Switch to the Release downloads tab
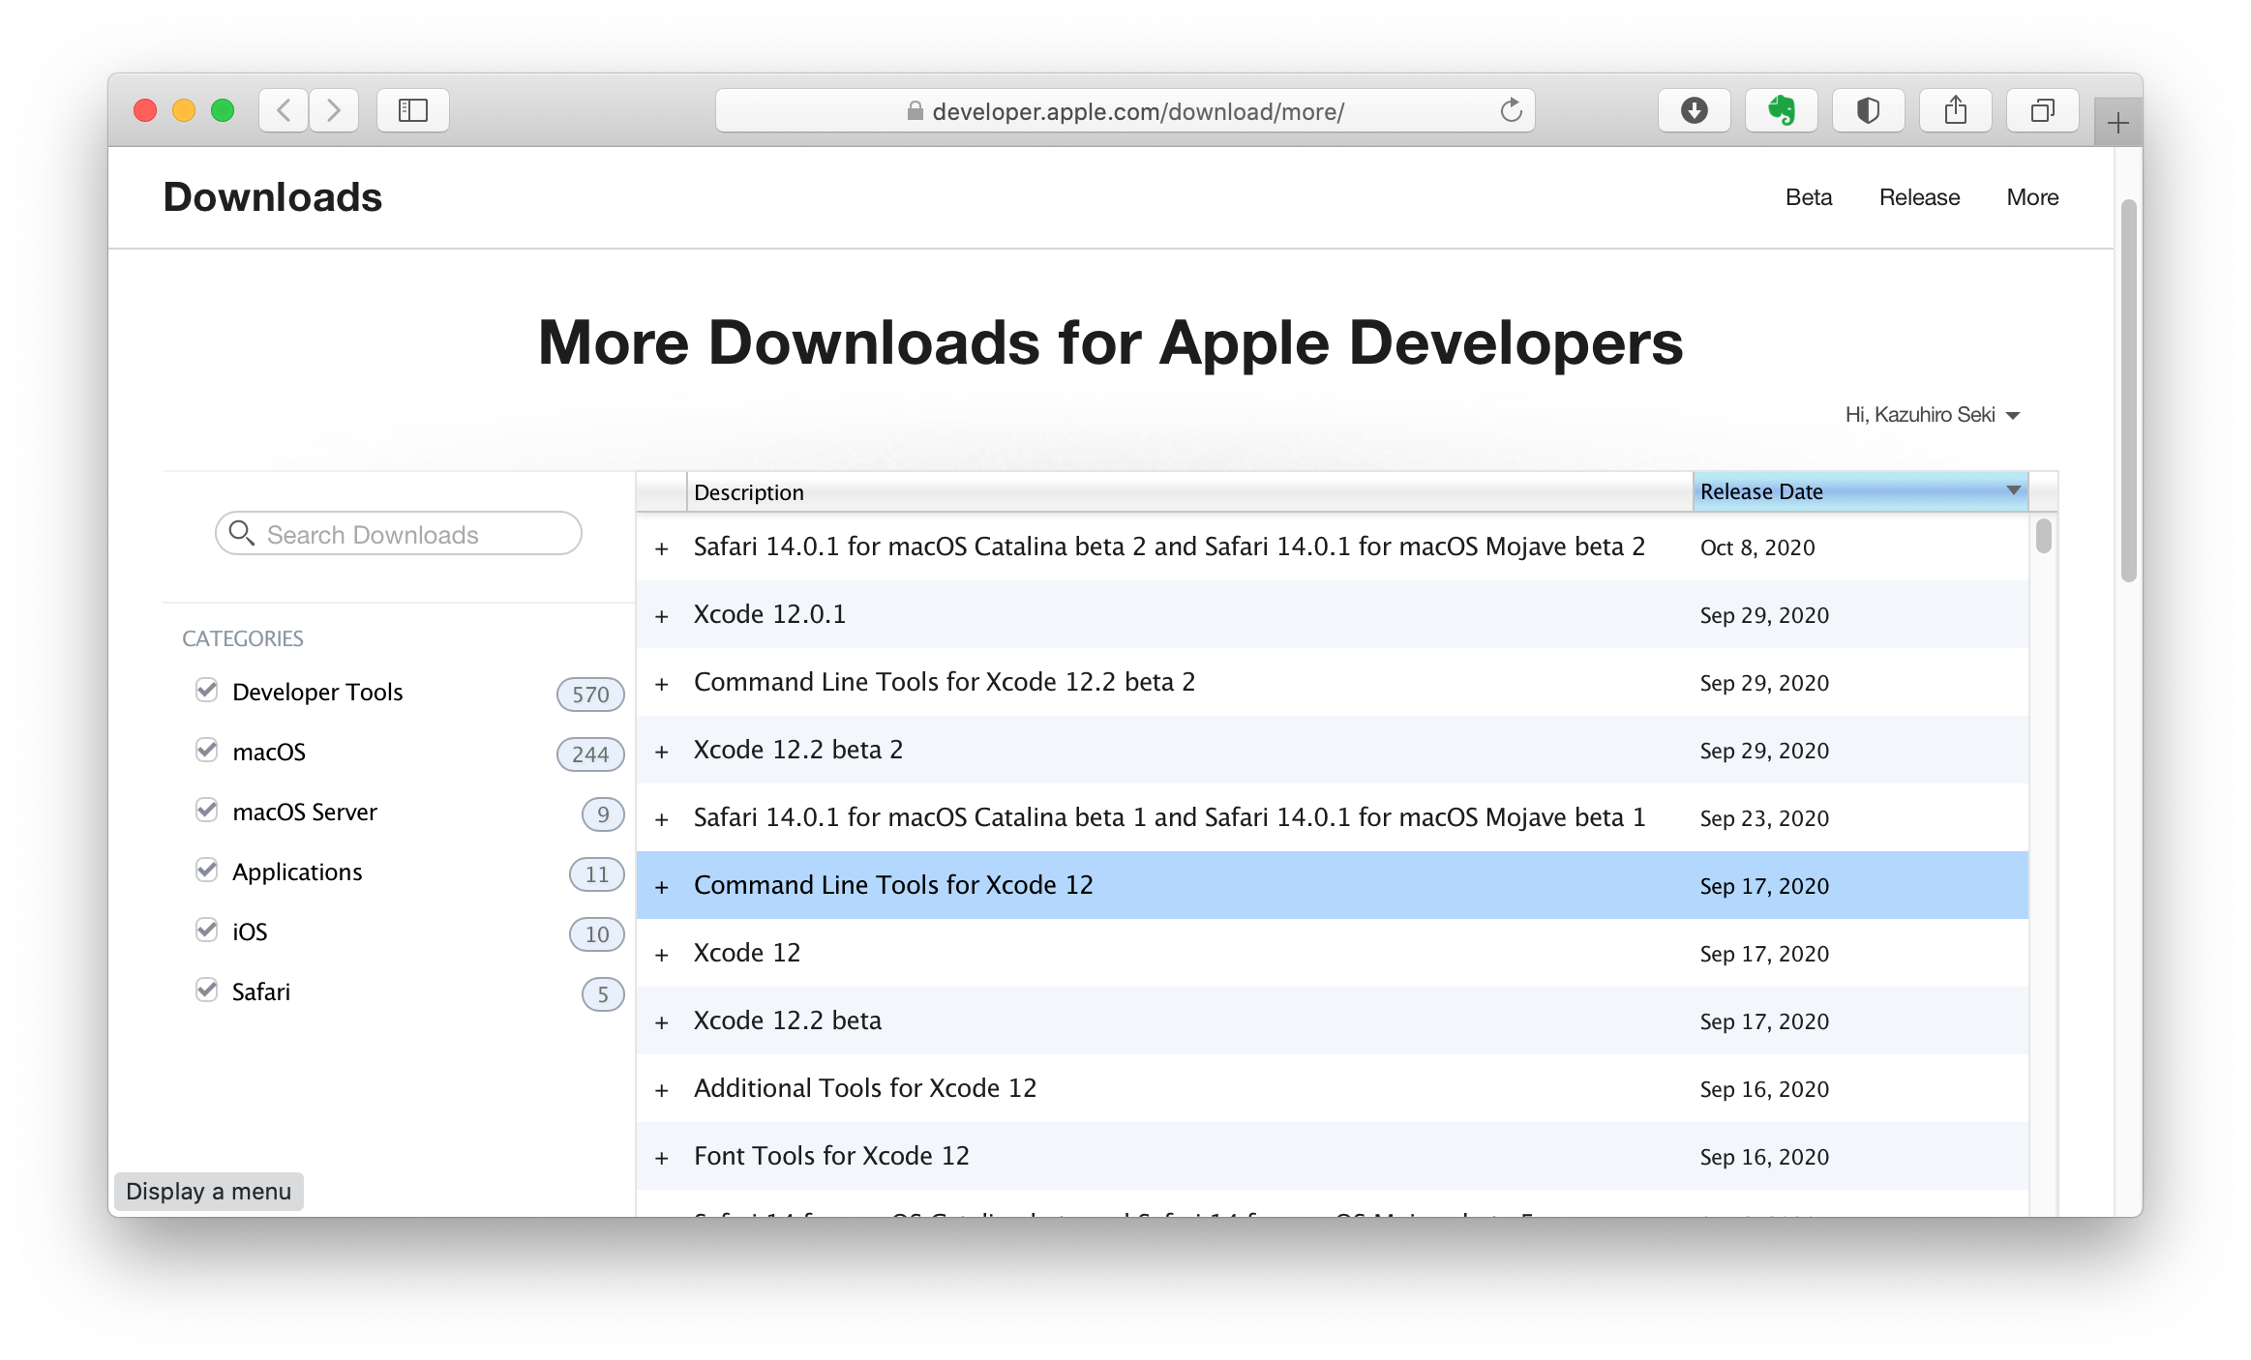 point(1919,197)
